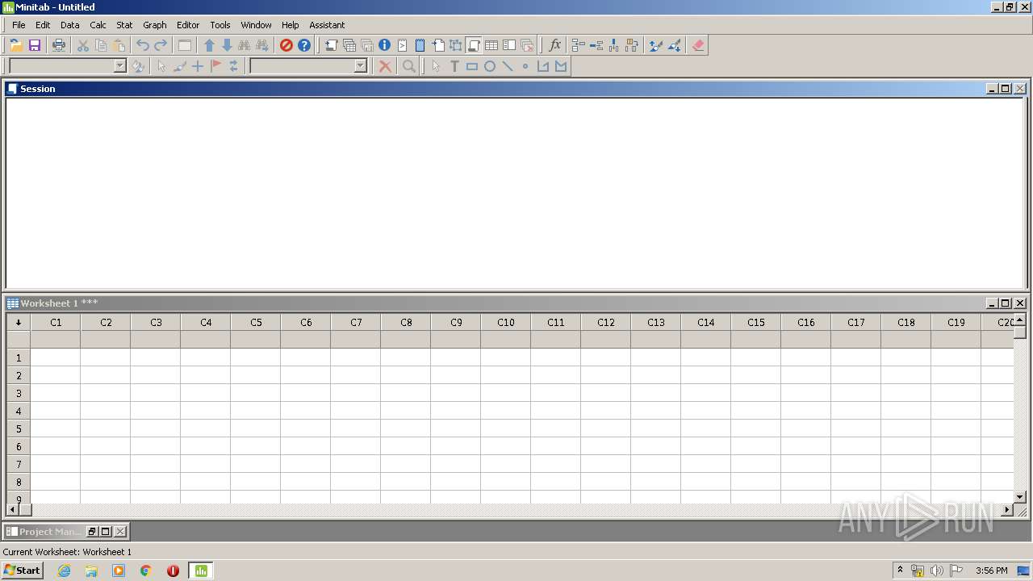
Task: Click the Find binoculars icon
Action: coord(245,45)
